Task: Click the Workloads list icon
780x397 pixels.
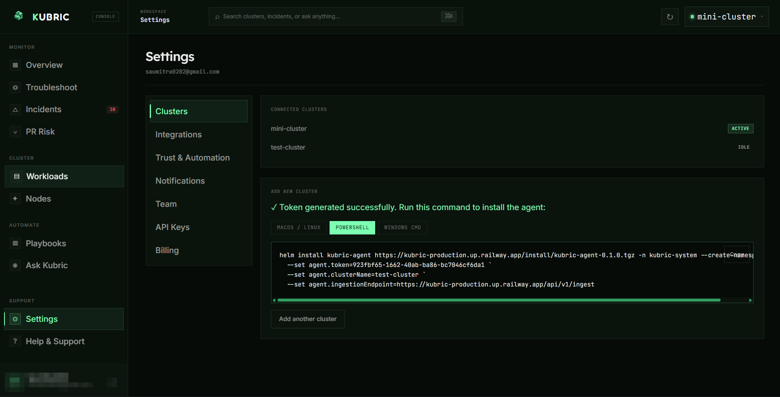Action: [x=17, y=176]
